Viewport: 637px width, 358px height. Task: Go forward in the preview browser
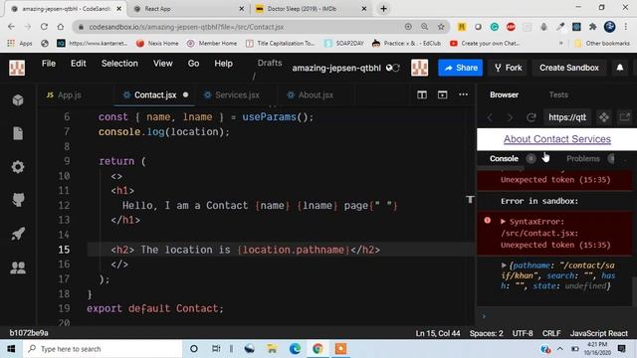click(510, 117)
